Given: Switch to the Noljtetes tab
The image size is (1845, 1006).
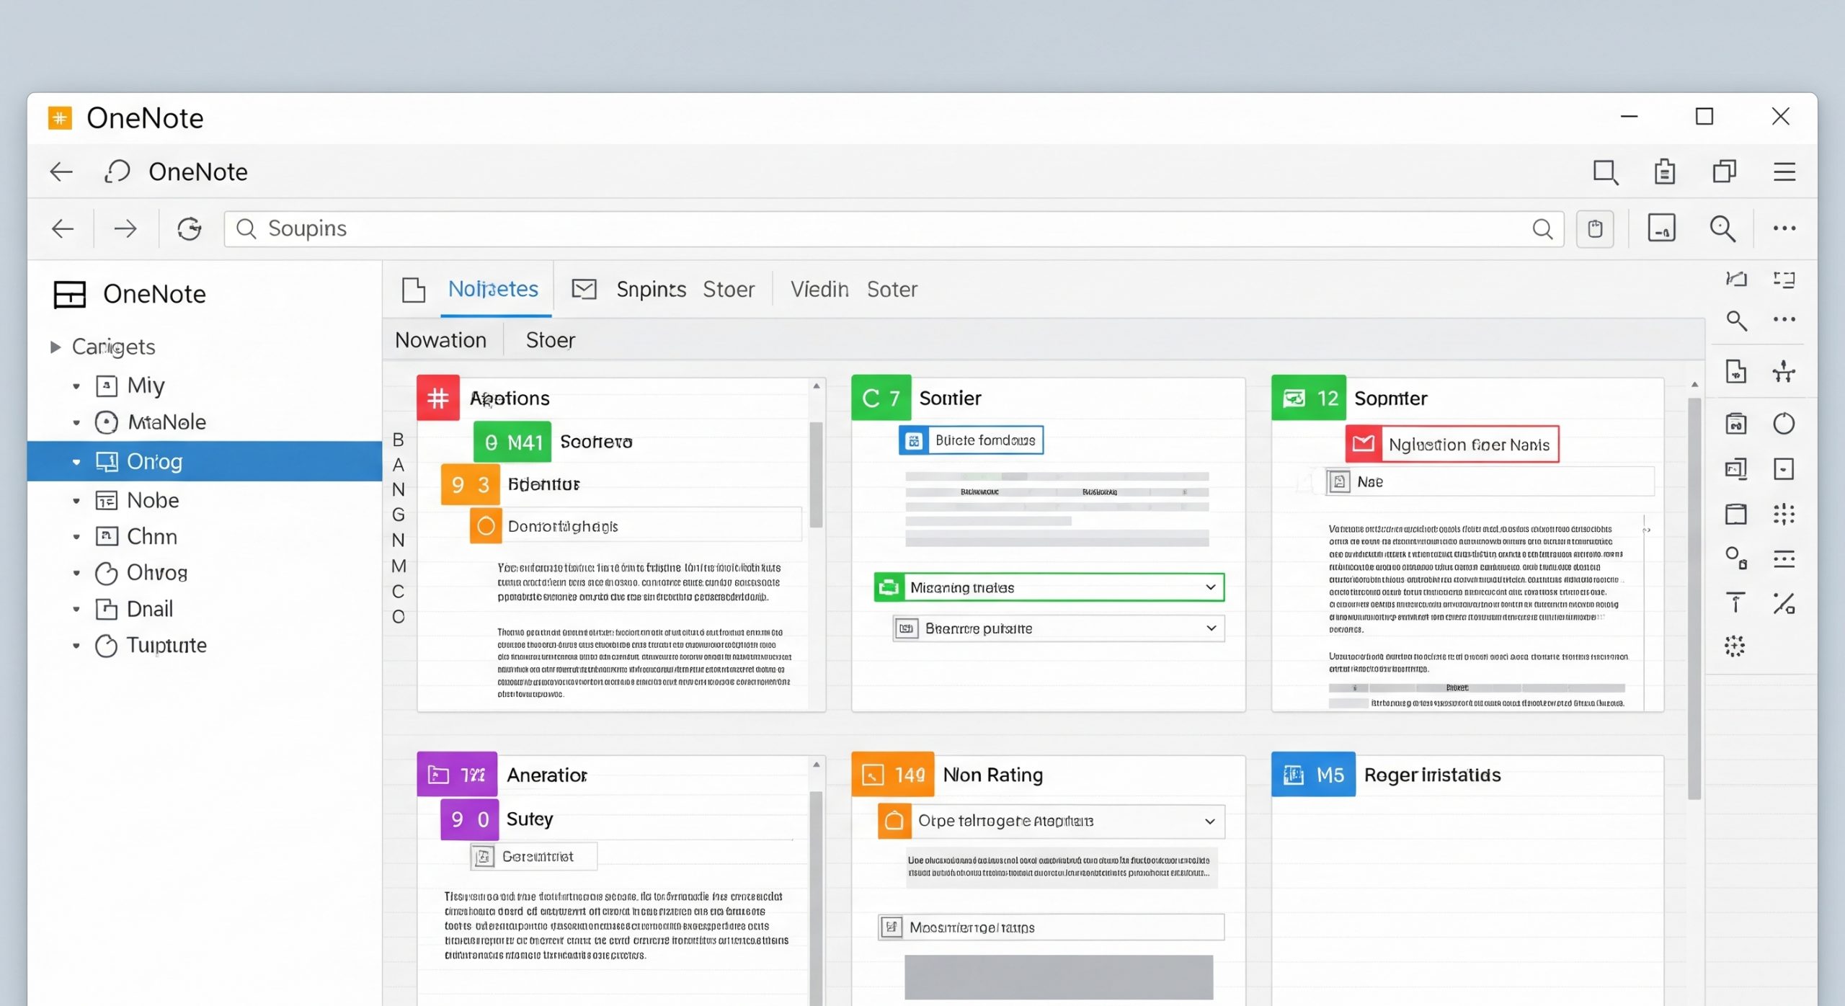Looking at the screenshot, I should click(x=493, y=289).
